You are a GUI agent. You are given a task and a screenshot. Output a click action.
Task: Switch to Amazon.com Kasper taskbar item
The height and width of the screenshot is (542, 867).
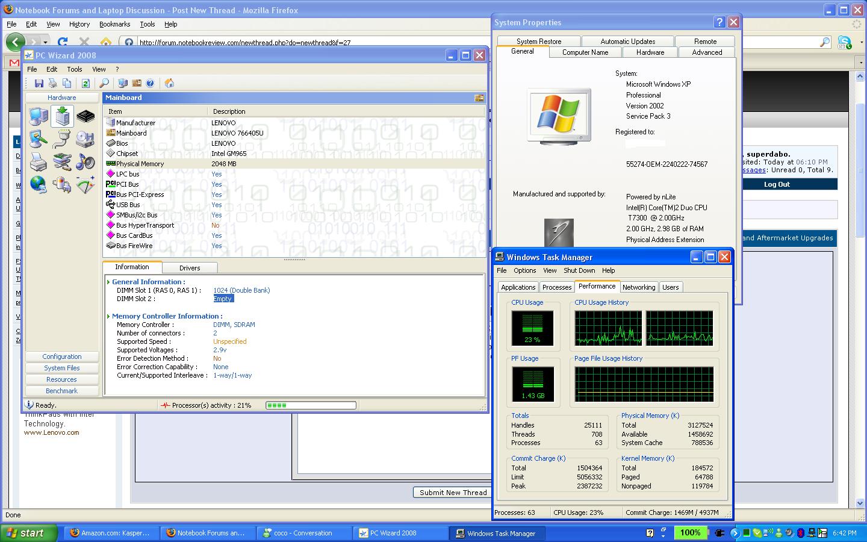click(x=111, y=533)
